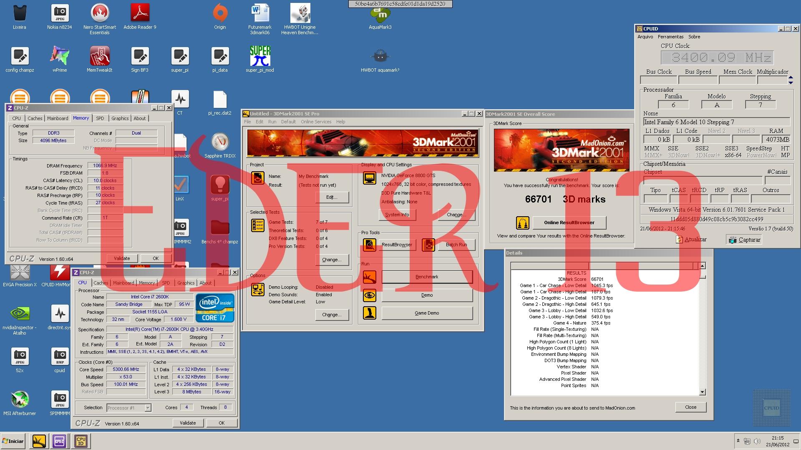Click the Nome field in CPUID window
Viewport: 801px width, 450px height.
pos(717,122)
